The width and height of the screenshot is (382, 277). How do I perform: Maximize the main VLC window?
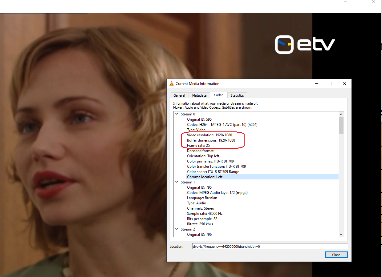pyautogui.click(x=359, y=2)
